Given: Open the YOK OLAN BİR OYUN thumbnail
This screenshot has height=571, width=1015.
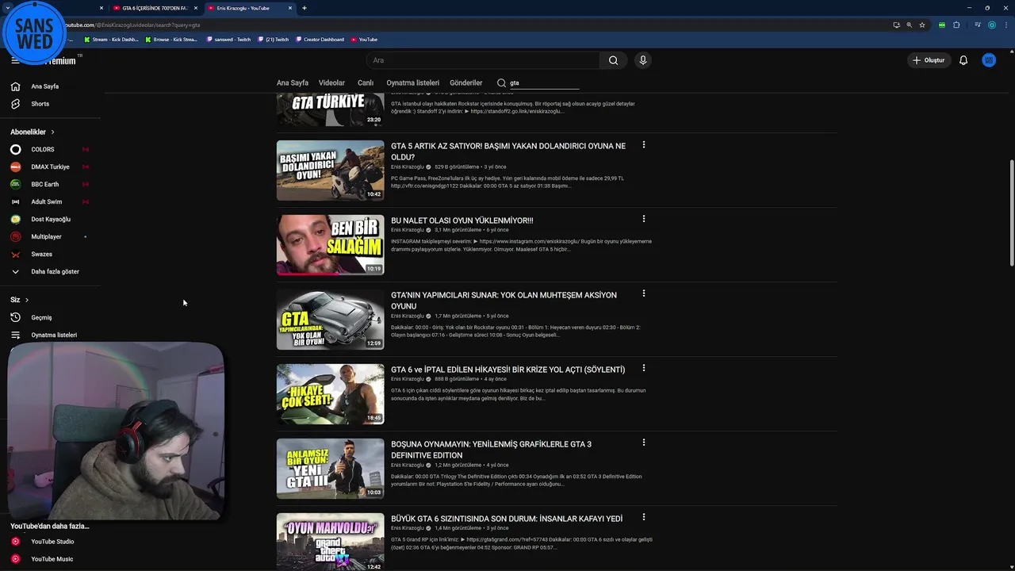Looking at the screenshot, I should coord(330,320).
